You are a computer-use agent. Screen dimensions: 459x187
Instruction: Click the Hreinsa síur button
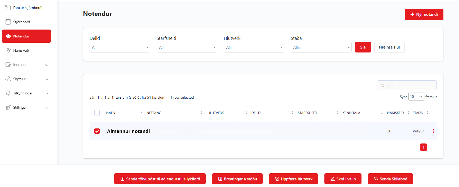pos(389,47)
